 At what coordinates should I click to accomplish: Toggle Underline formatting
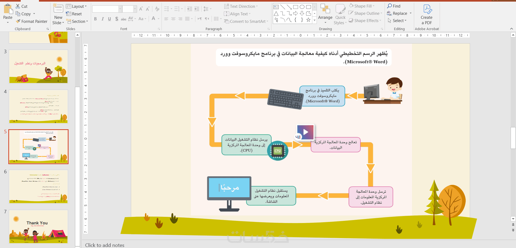[x=109, y=19]
